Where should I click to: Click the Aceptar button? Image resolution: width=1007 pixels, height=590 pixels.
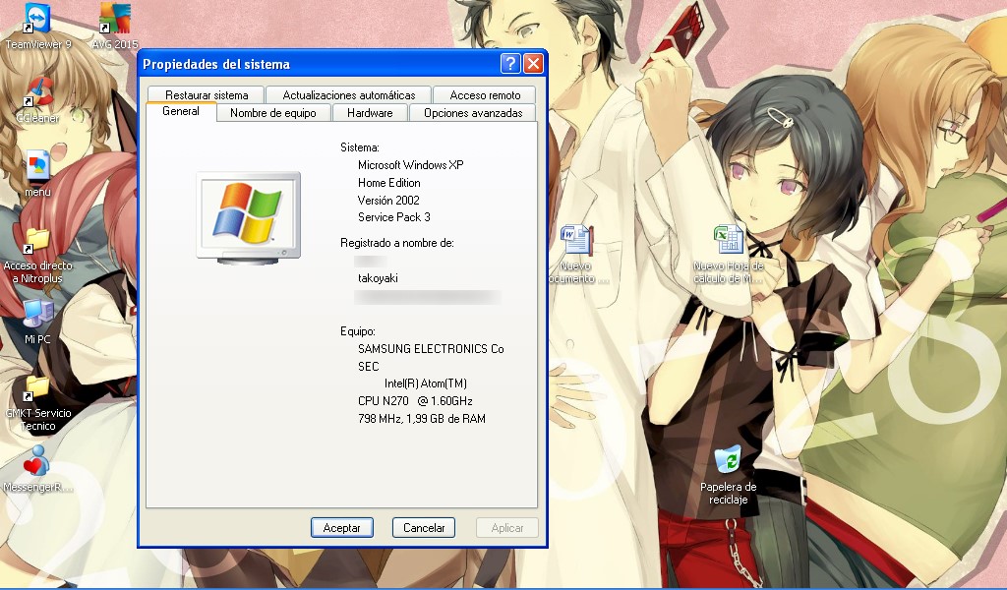pyautogui.click(x=341, y=528)
